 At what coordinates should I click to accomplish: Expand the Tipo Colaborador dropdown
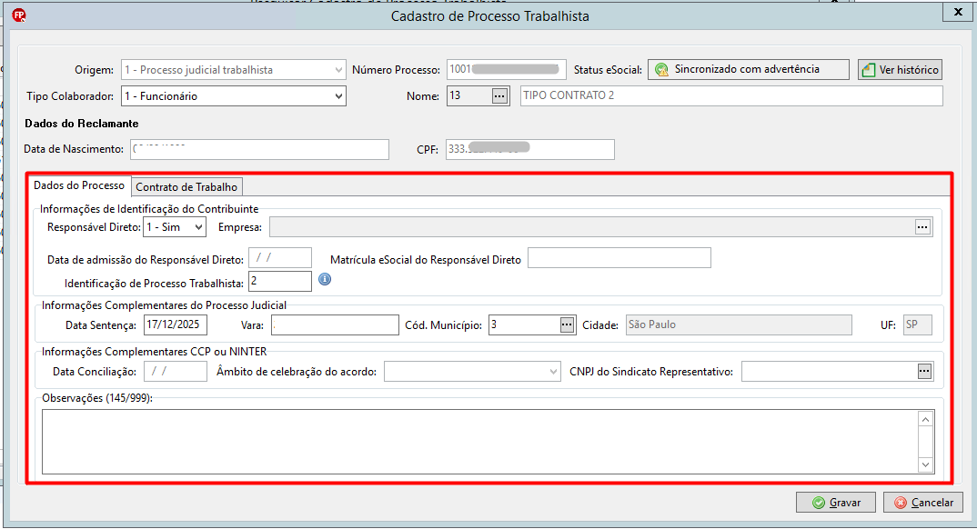[338, 95]
